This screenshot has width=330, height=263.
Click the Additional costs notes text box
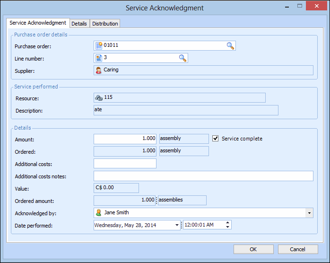[x=203, y=176]
